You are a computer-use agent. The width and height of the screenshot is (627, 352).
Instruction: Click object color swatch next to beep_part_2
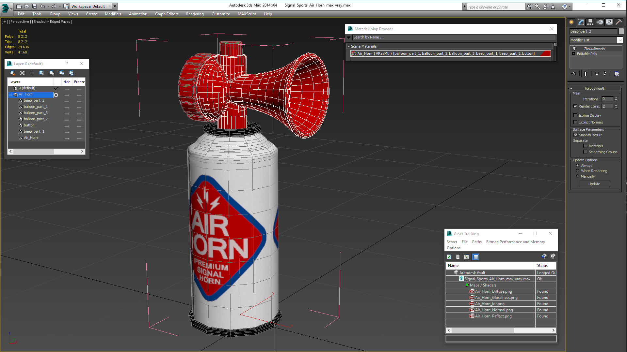pos(621,31)
